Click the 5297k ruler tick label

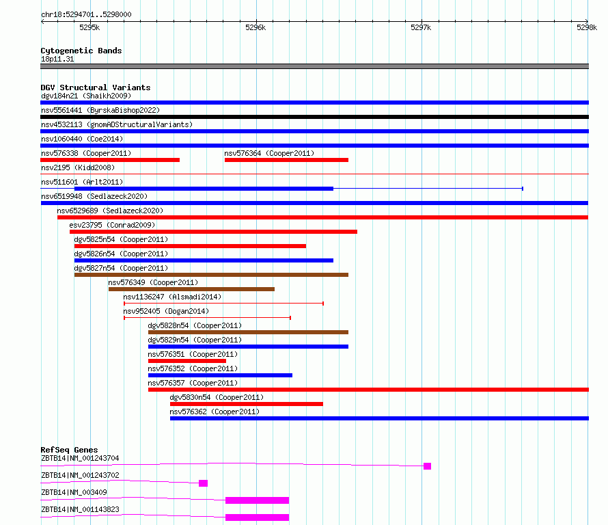pyautogui.click(x=421, y=27)
